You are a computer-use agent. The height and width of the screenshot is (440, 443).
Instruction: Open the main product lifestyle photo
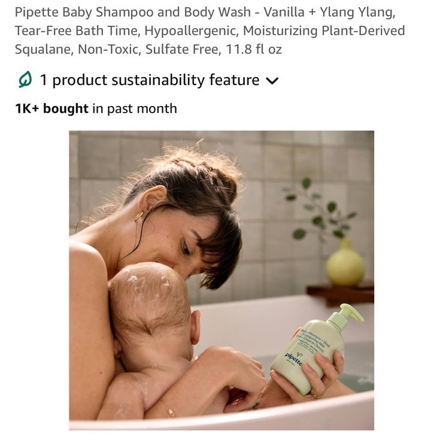pyautogui.click(x=221, y=280)
